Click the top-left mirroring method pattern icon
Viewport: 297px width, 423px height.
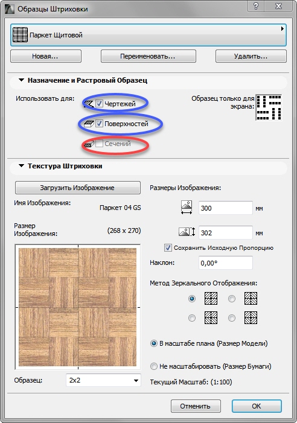click(211, 298)
